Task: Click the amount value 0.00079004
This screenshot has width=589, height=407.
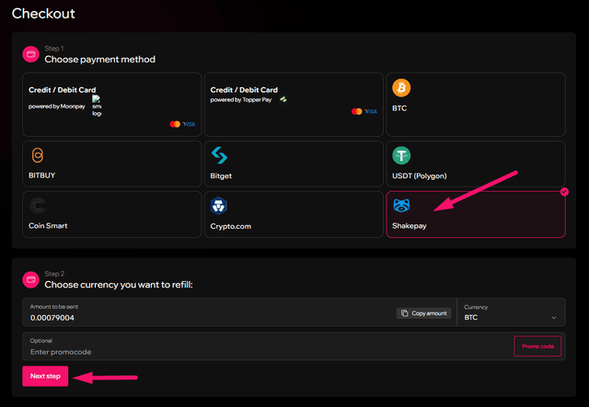Action: pos(52,318)
